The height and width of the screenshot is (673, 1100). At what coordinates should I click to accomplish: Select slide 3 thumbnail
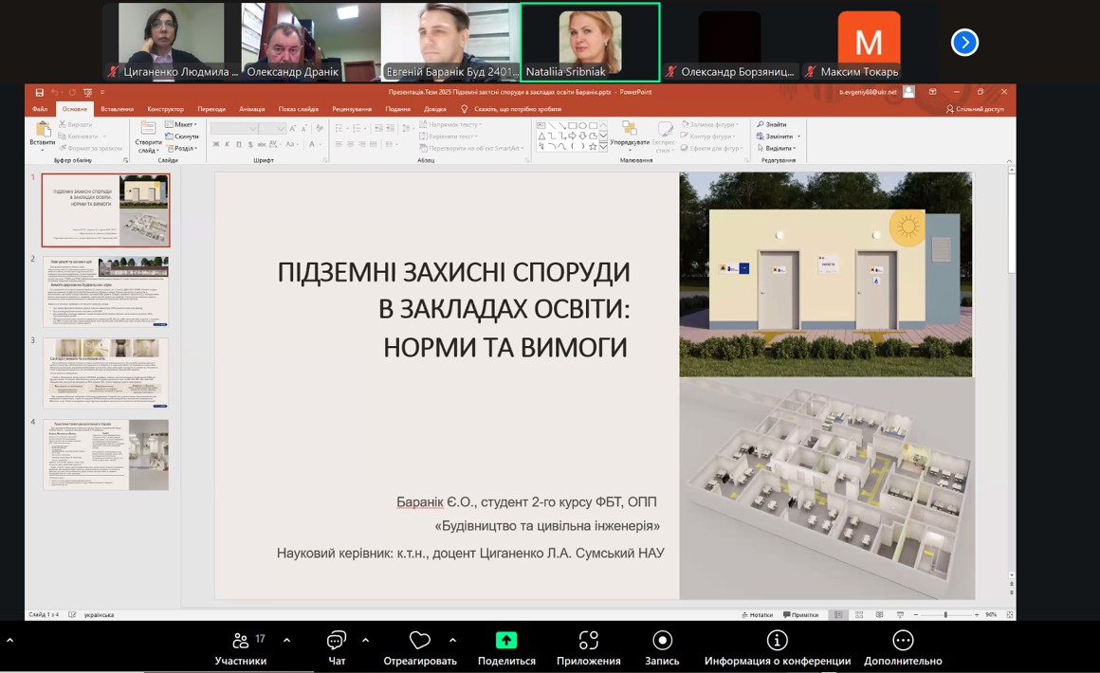105,373
